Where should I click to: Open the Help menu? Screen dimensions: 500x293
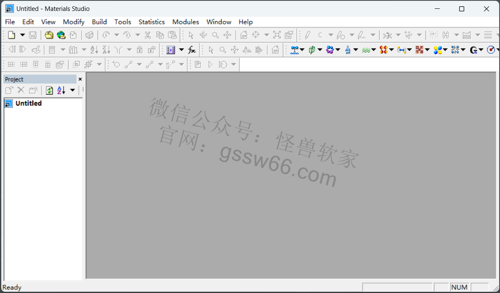(245, 22)
